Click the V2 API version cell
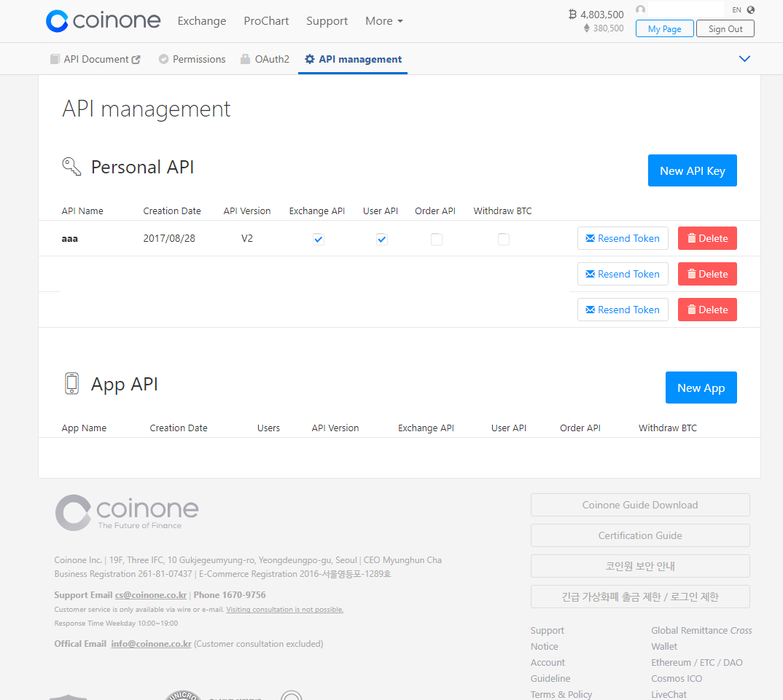Screen dimensions: 783x700 coord(247,238)
